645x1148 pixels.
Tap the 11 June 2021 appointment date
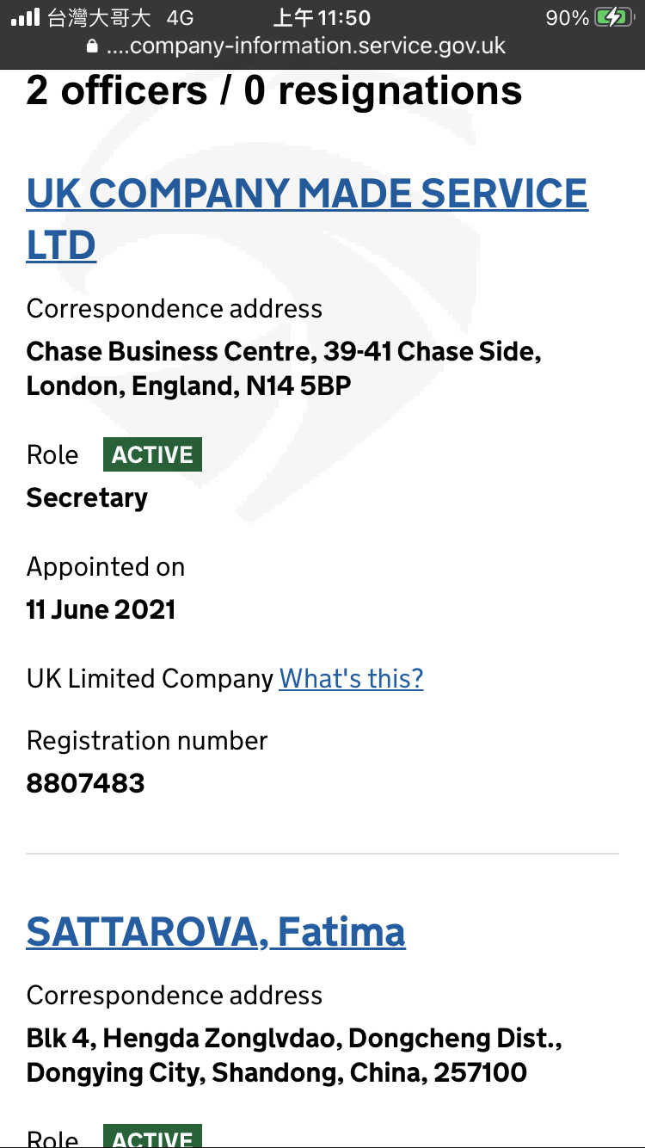[x=101, y=609]
